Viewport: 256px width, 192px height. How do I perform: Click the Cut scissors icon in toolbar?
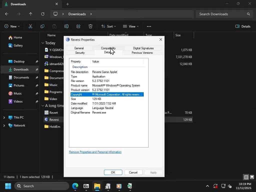(x=30, y=26)
